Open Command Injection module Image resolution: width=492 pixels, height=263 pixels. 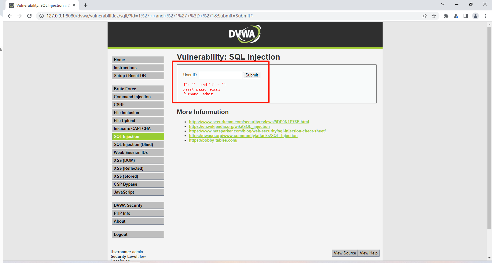tap(138, 97)
